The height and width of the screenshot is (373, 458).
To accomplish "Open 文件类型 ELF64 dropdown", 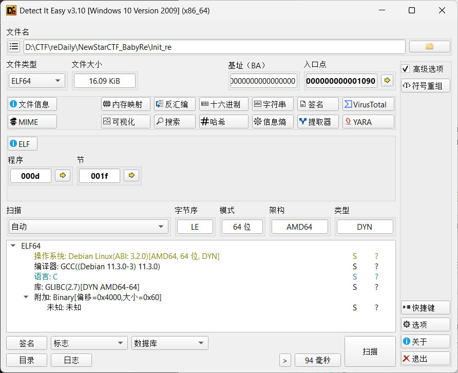I will tap(37, 81).
